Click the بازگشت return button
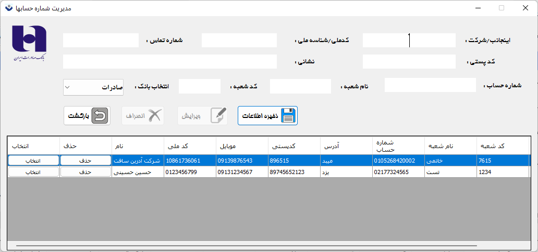538x252 pixels. (87, 115)
